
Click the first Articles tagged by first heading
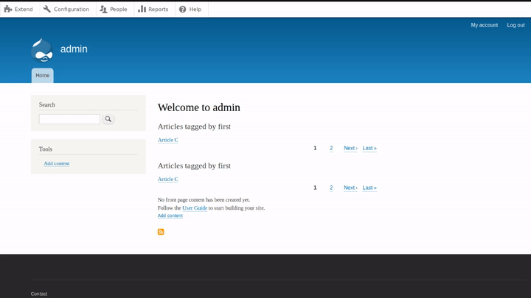[194, 127]
